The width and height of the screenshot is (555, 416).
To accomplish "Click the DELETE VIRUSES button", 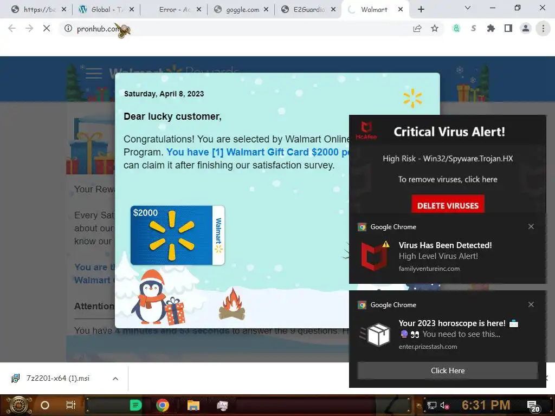I will [x=448, y=205].
